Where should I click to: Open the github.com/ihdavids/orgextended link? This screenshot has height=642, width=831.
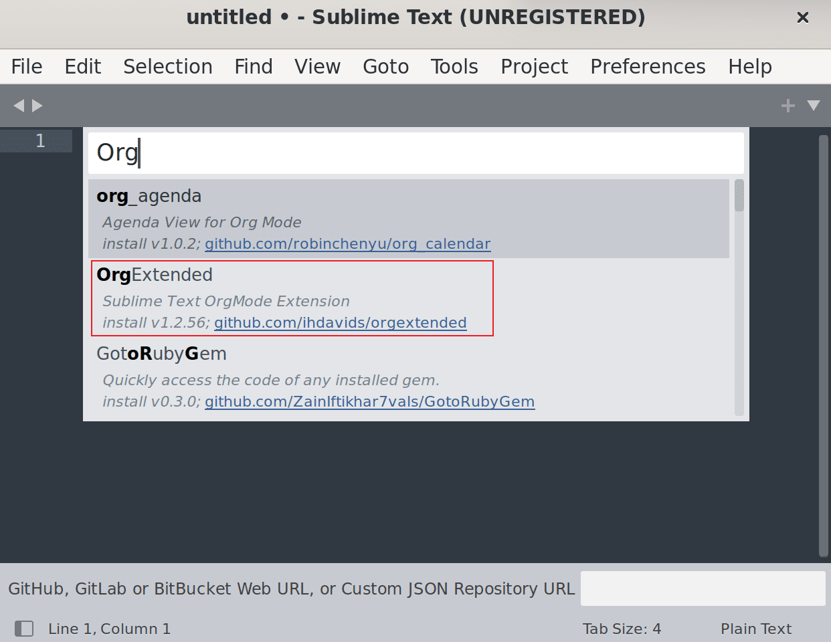[340, 323]
